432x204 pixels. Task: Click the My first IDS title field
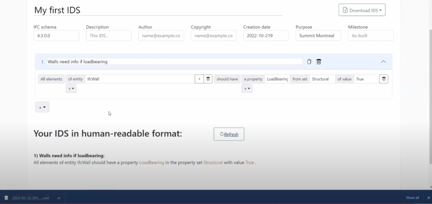(158, 10)
